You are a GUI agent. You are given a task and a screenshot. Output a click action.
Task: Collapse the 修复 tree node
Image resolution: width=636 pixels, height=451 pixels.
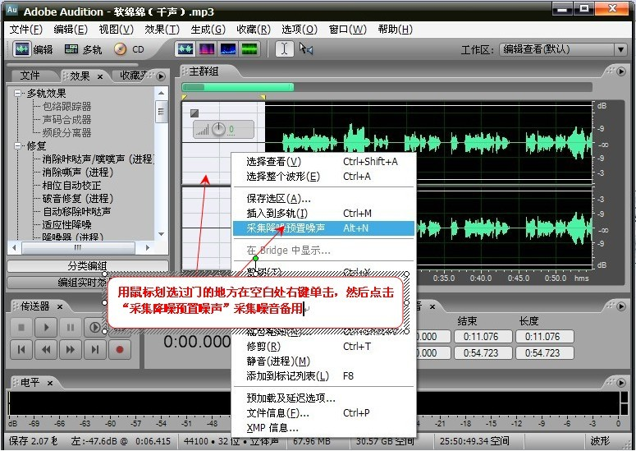pos(17,145)
